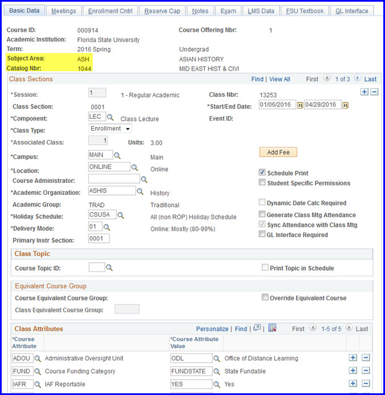Image resolution: width=385 pixels, height=395 pixels.
Task: Click Find link in Class Sections
Action: pos(257,79)
